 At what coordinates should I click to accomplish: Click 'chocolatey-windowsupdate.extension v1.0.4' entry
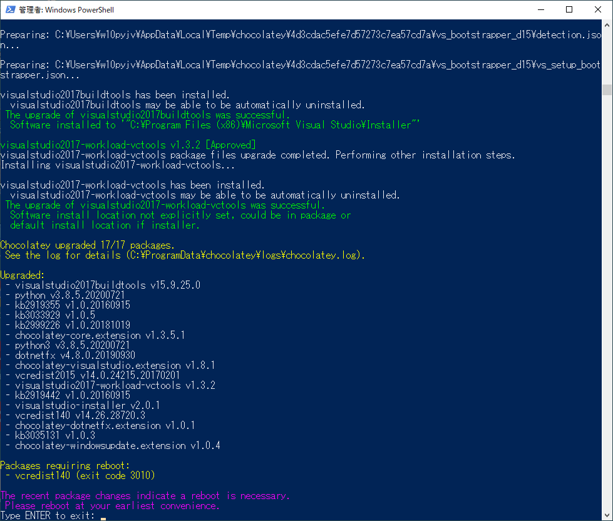[117, 446]
